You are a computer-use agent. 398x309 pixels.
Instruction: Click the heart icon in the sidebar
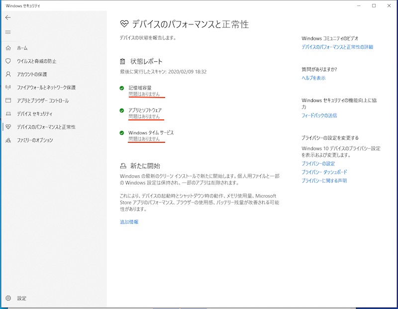(x=8, y=127)
